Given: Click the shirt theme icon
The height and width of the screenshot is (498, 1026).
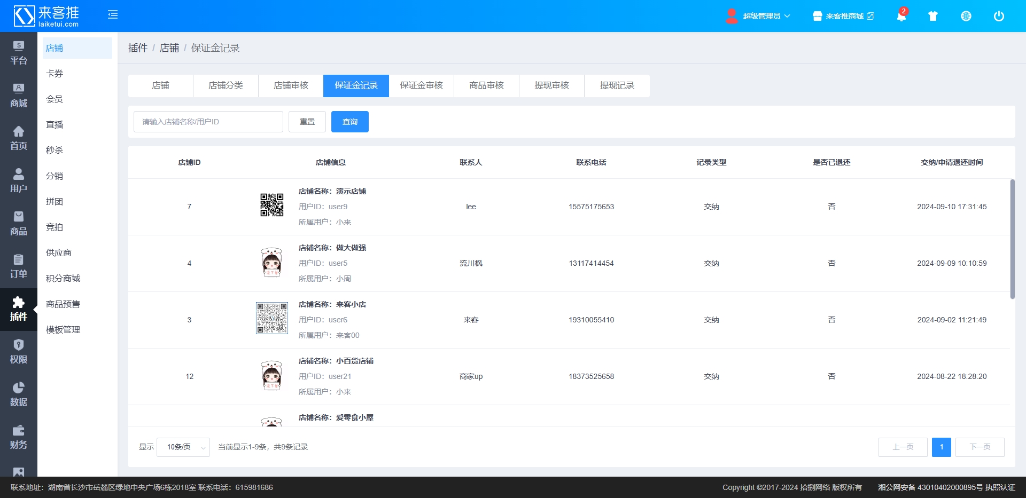Looking at the screenshot, I should point(933,16).
